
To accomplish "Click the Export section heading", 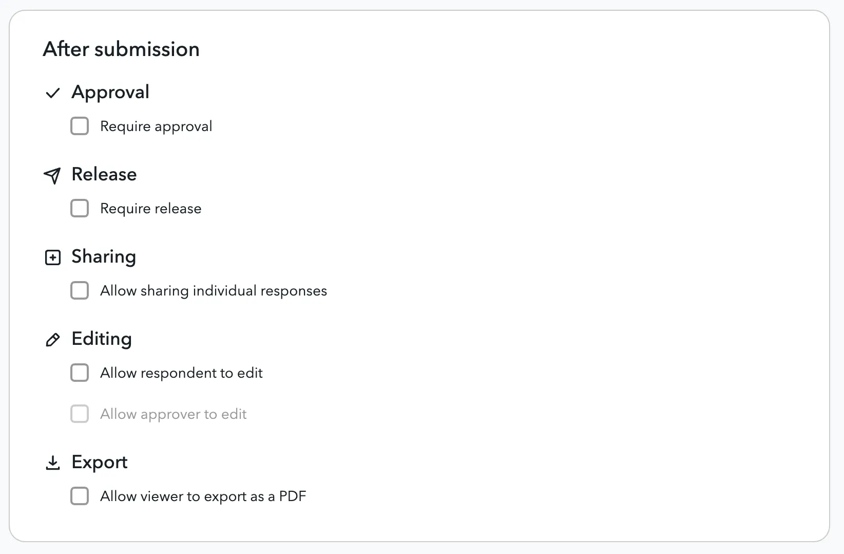I will click(x=100, y=463).
